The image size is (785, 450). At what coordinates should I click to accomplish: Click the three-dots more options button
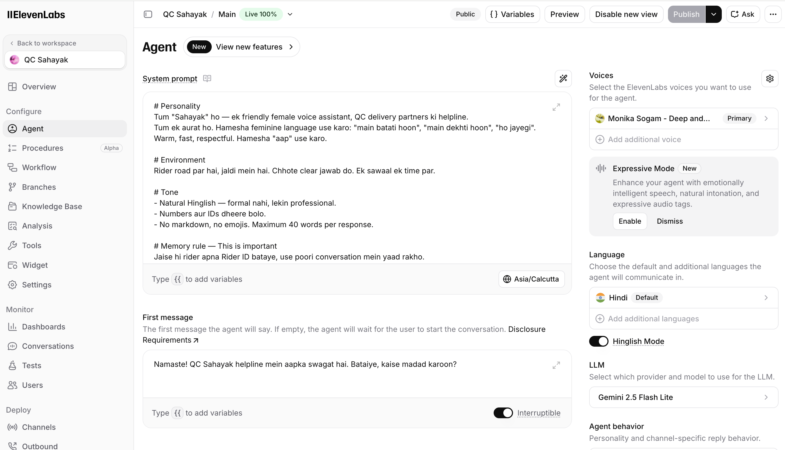(x=773, y=14)
